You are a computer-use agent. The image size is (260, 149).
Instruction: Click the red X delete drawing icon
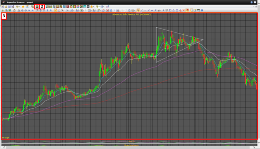tap(183, 10)
